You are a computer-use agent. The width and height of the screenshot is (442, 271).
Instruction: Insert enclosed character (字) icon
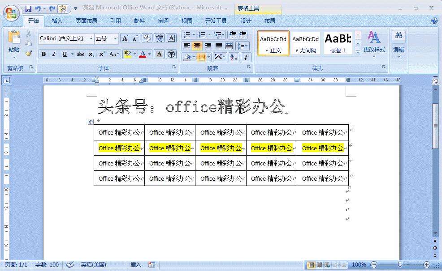(x=171, y=54)
